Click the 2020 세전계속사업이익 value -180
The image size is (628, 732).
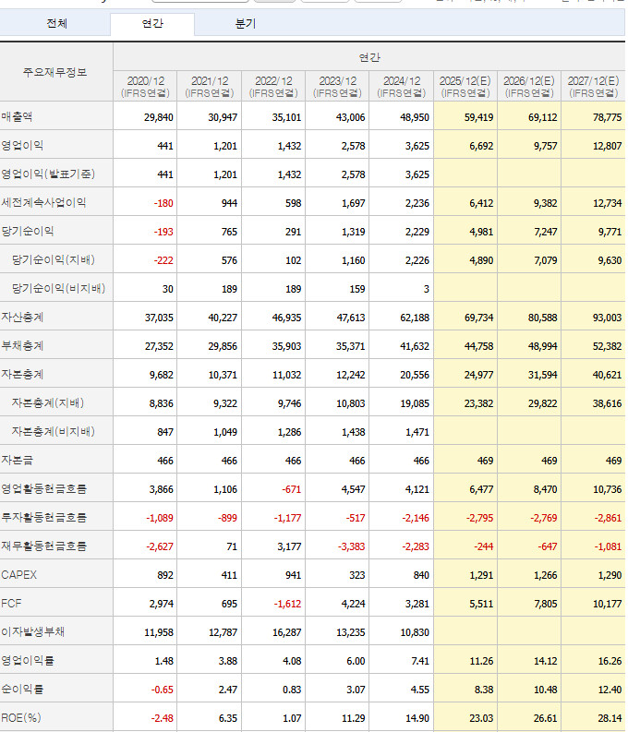[163, 203]
